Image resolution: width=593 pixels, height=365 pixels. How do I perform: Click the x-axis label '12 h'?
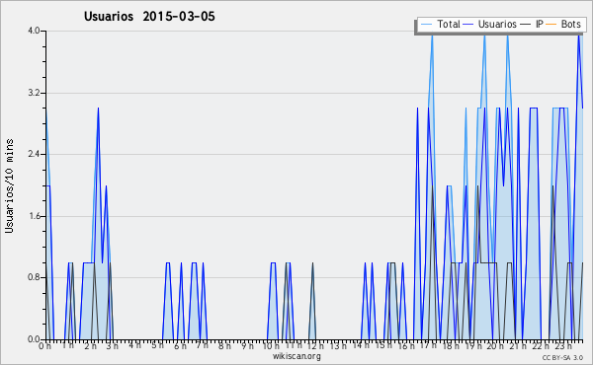pyautogui.click(x=315, y=345)
